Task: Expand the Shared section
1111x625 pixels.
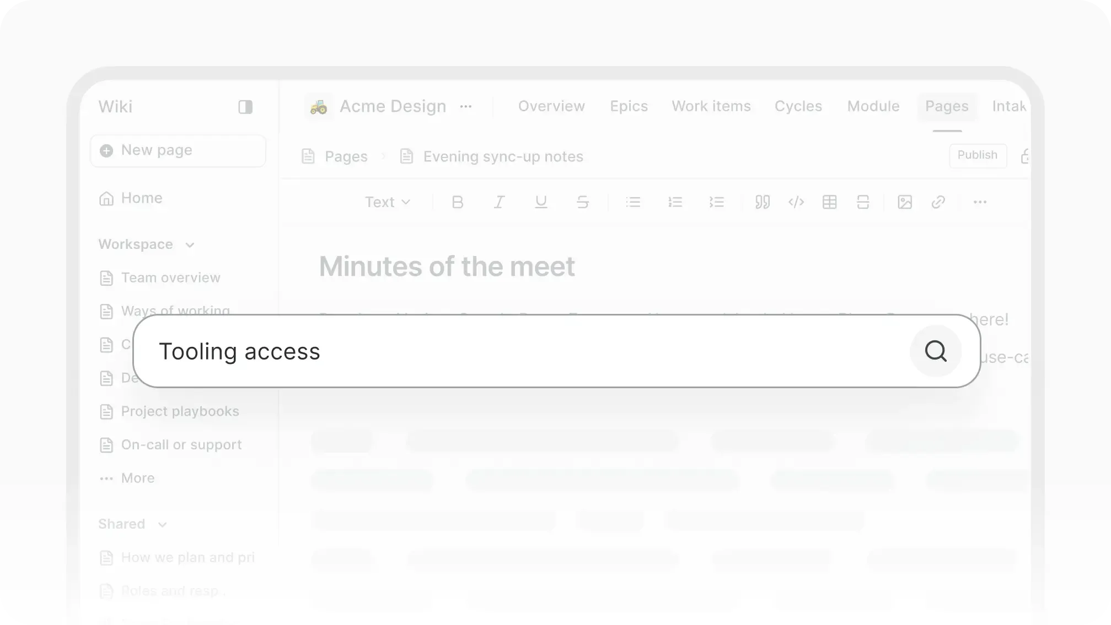Action: tap(162, 524)
